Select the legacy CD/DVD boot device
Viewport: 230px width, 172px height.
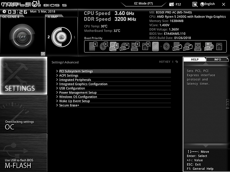tap(166, 47)
